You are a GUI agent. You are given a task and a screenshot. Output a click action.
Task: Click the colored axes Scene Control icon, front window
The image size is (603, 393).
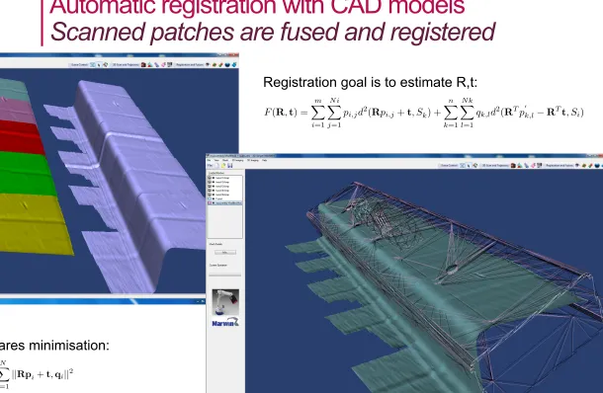(x=474, y=165)
